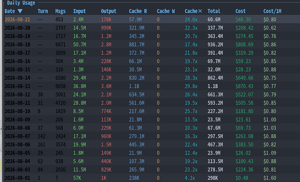Sort by the Total column header
300x182 pixels.
click(x=214, y=11)
